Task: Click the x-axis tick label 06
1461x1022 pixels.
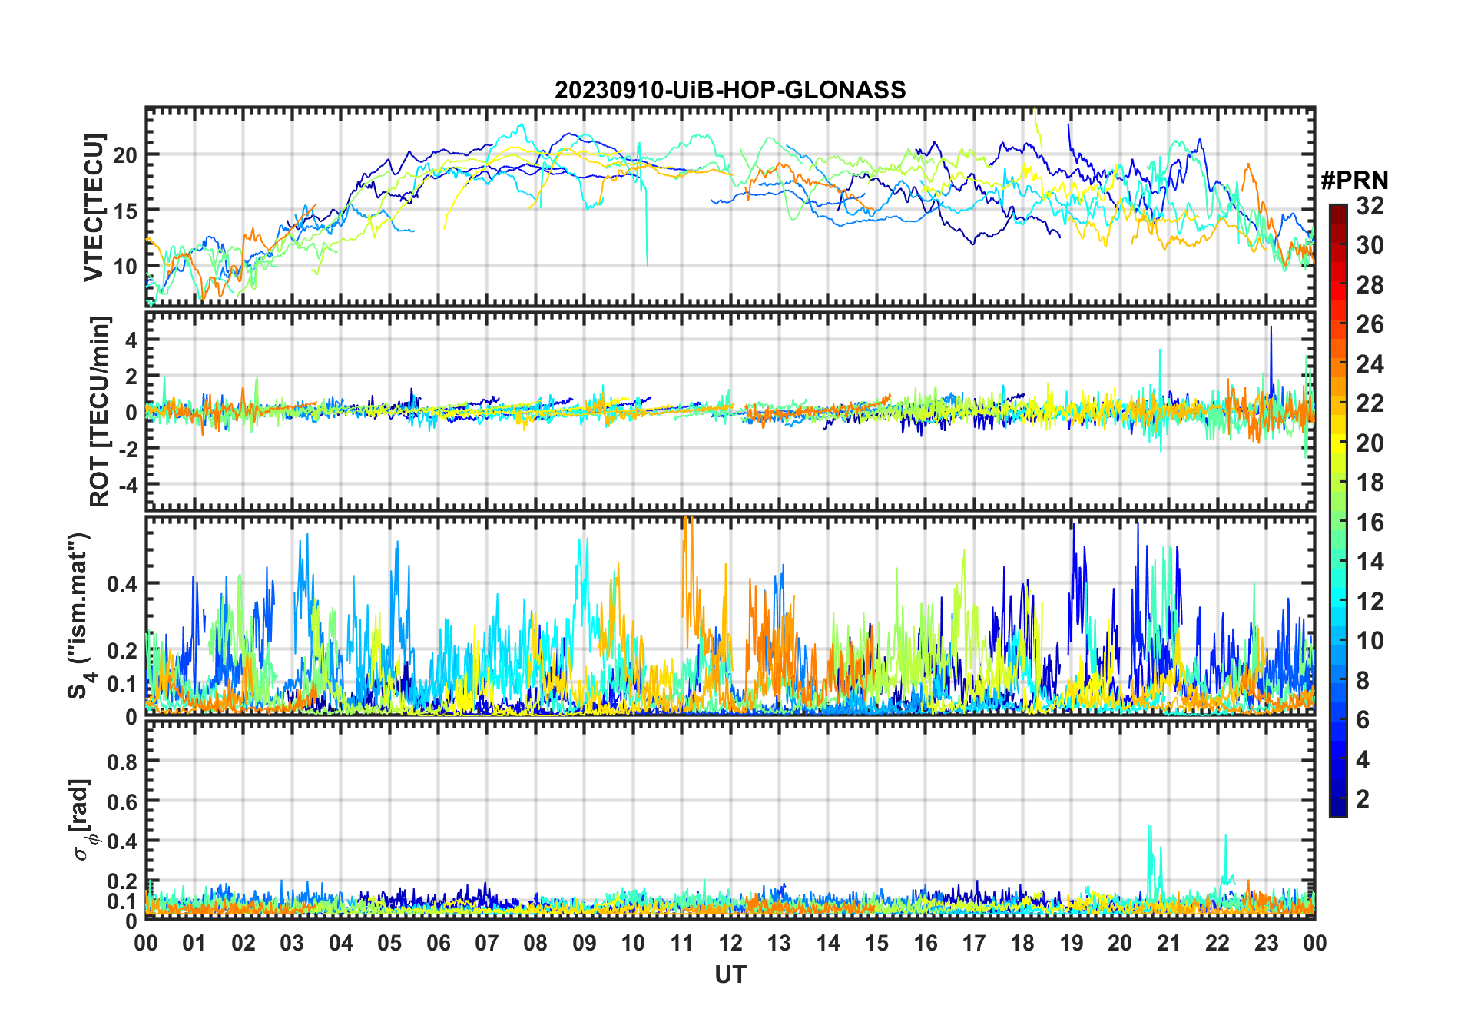Action: click(x=438, y=943)
